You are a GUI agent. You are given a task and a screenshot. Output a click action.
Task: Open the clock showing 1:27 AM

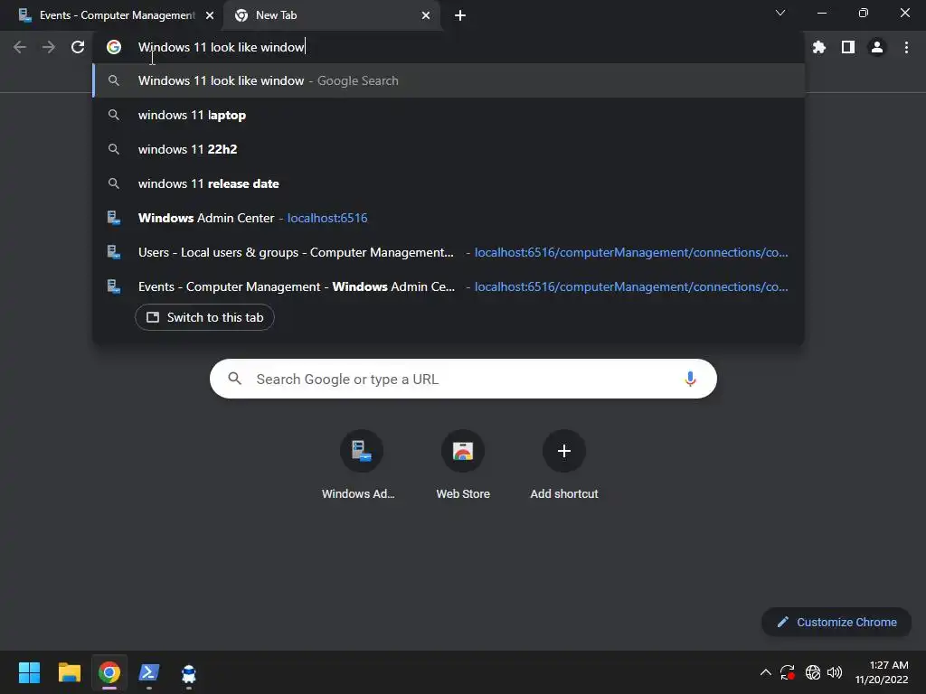point(882,672)
